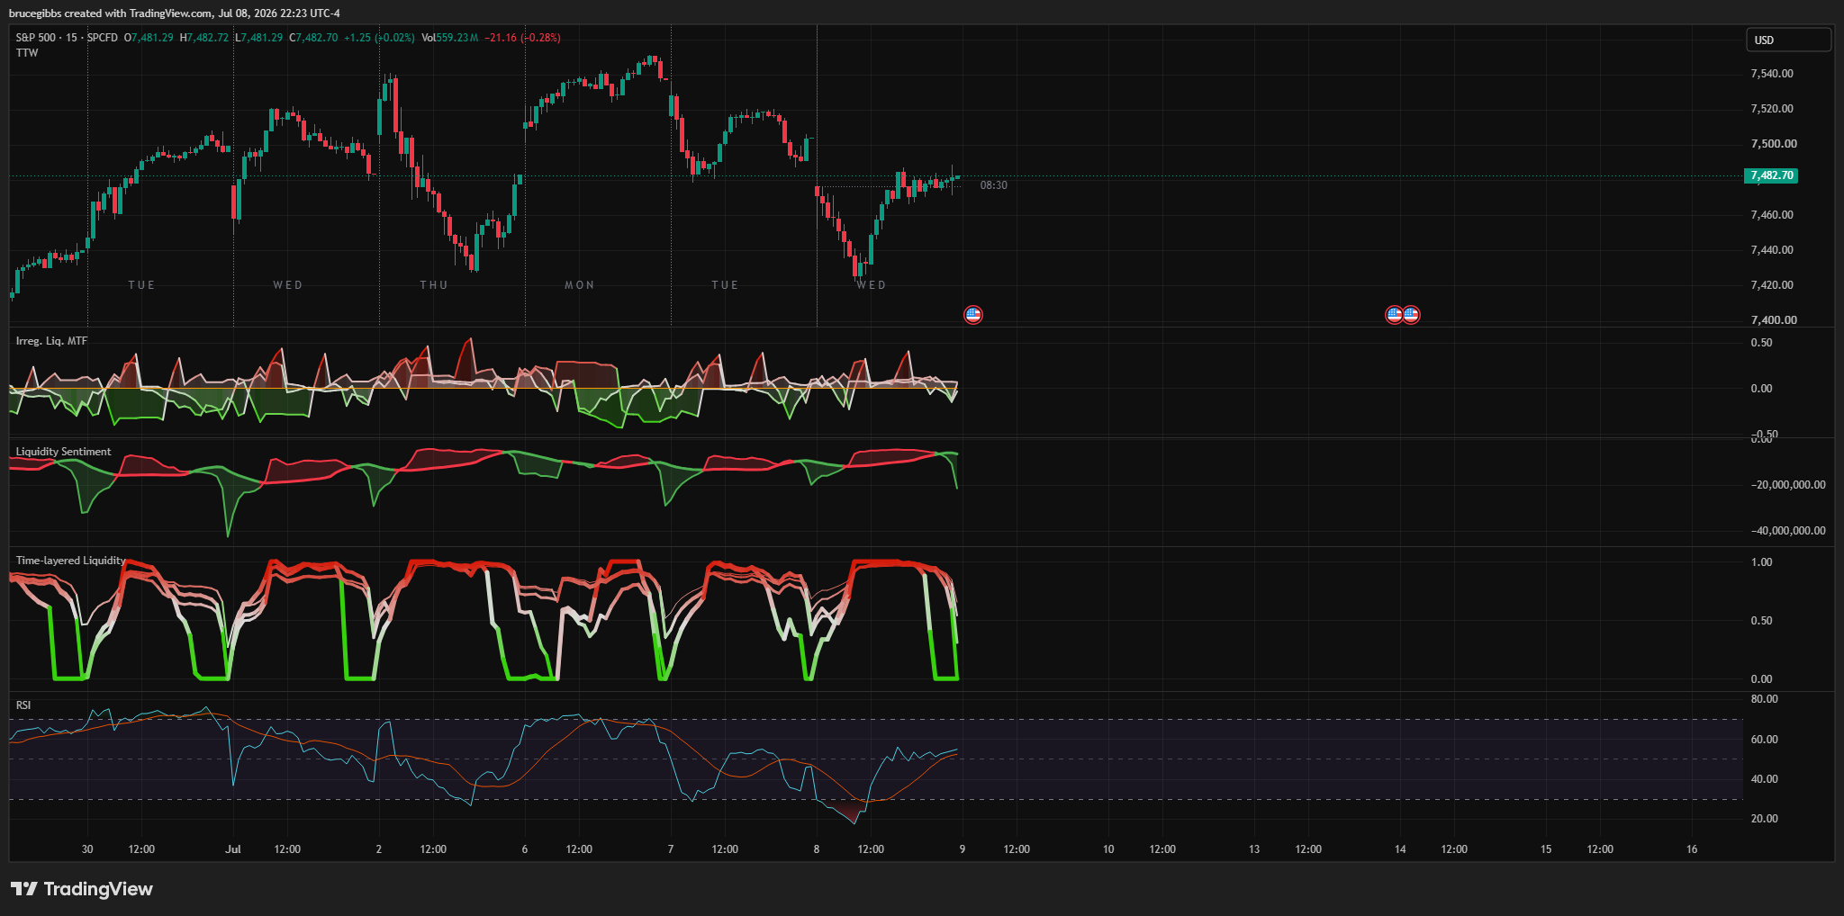Click the US flag economic event icon near July 9

(972, 315)
